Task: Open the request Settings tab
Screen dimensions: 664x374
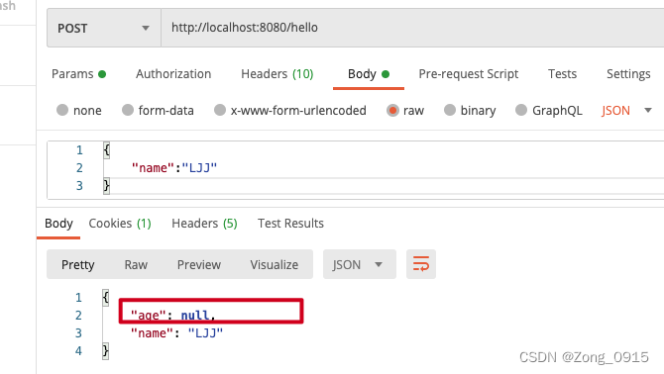Action: 628,74
